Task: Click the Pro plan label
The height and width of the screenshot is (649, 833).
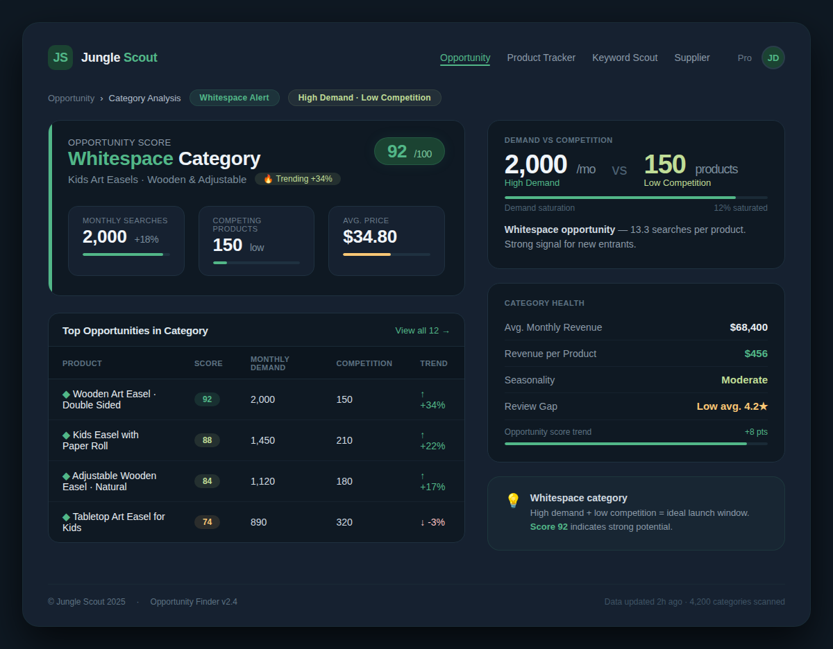Action: 745,58
